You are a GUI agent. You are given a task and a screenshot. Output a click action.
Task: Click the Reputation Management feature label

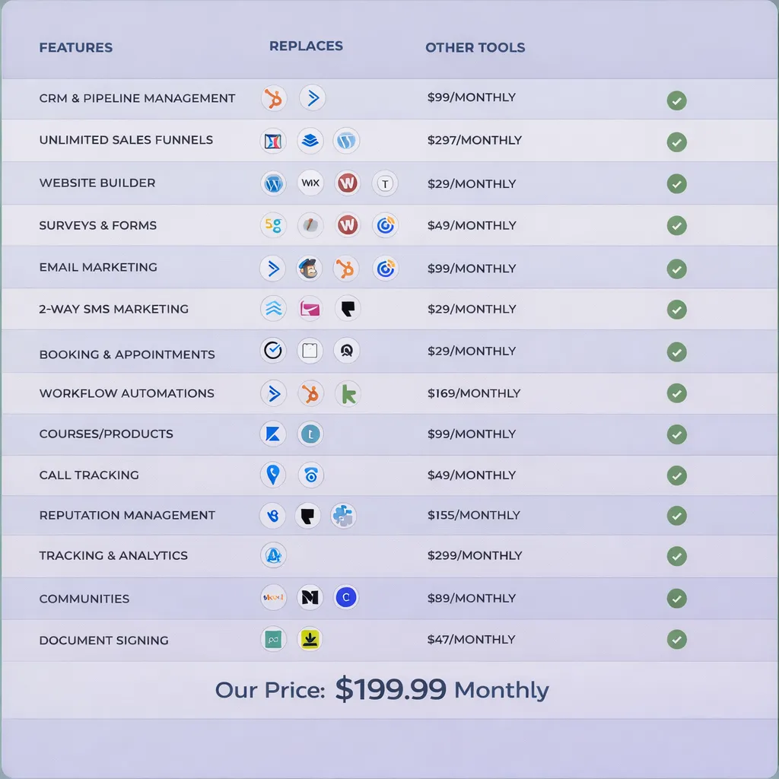pyautogui.click(x=127, y=515)
